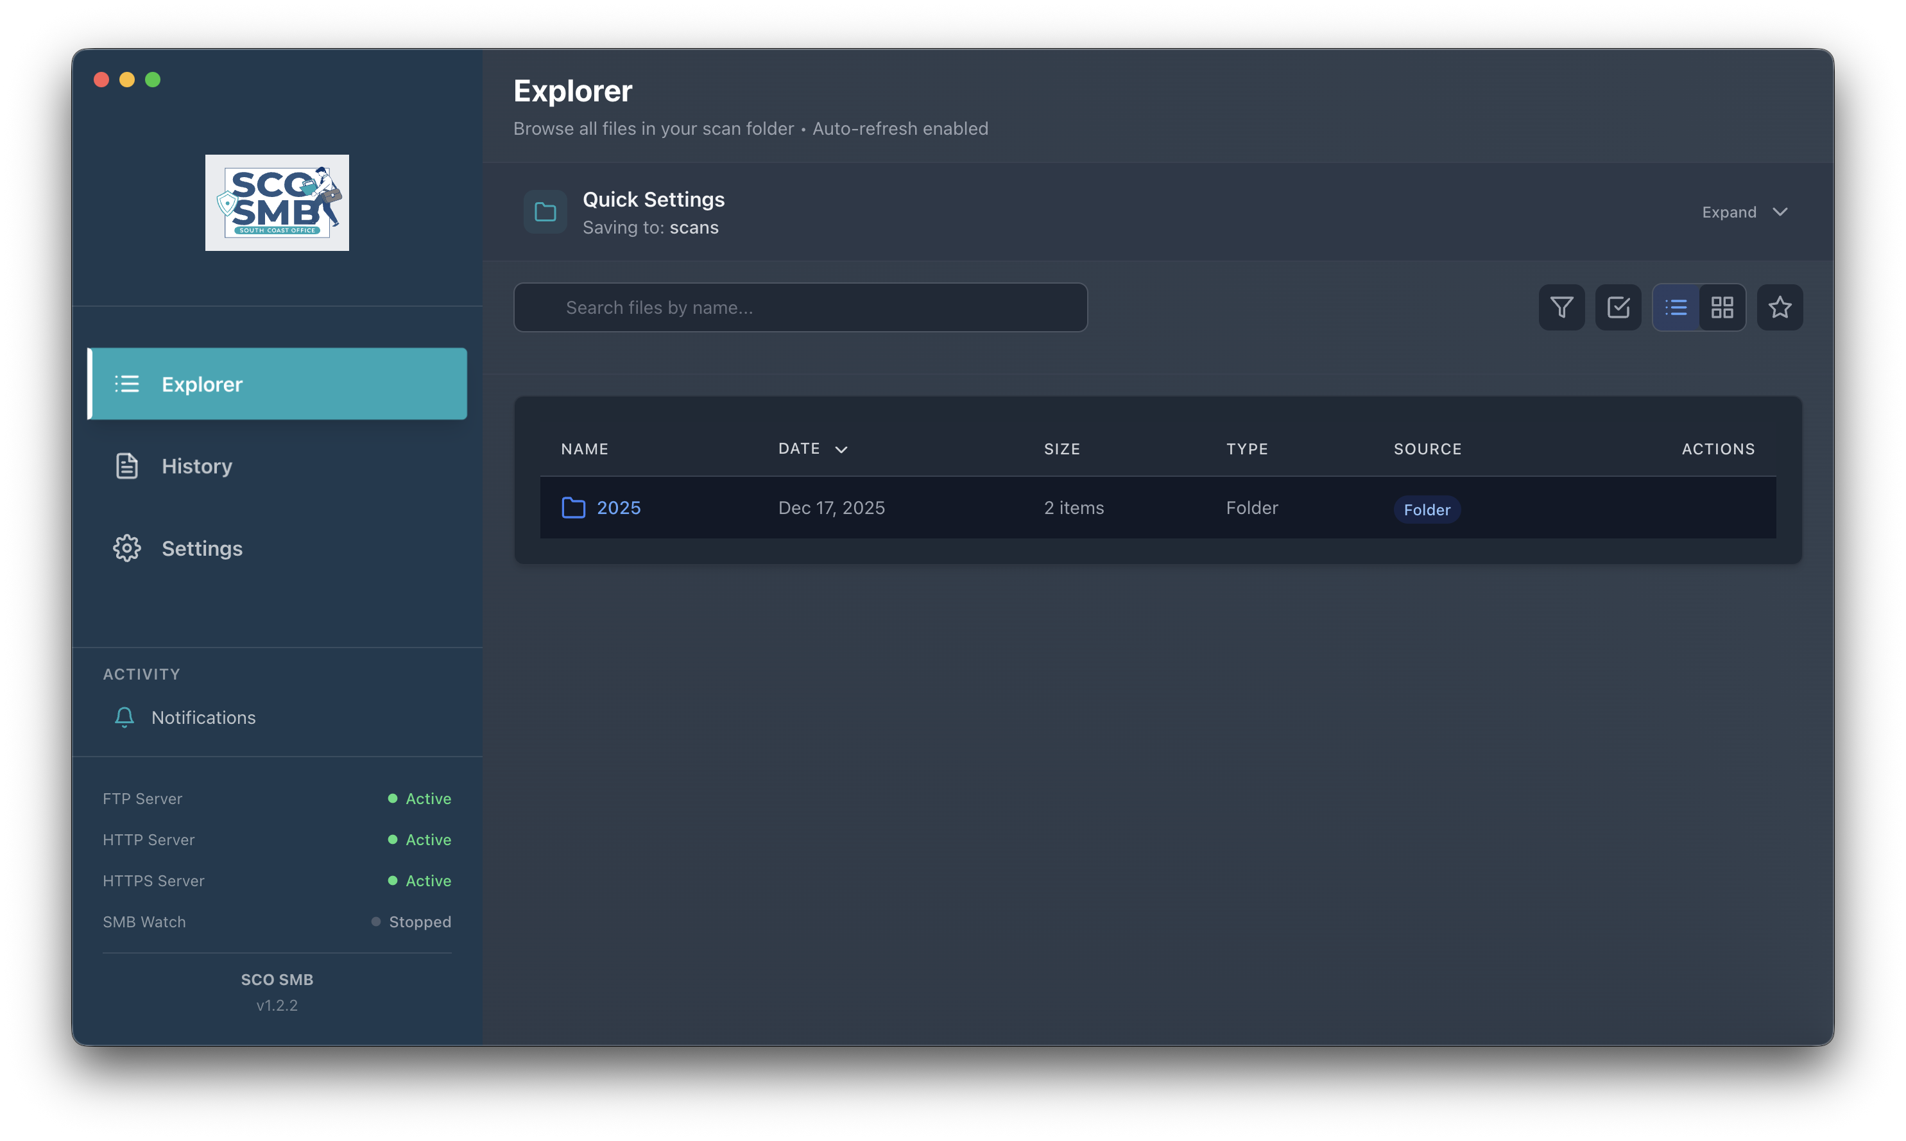Screen dimensions: 1906x1141
Task: Click the ACTIONS column header
Action: (x=1717, y=449)
